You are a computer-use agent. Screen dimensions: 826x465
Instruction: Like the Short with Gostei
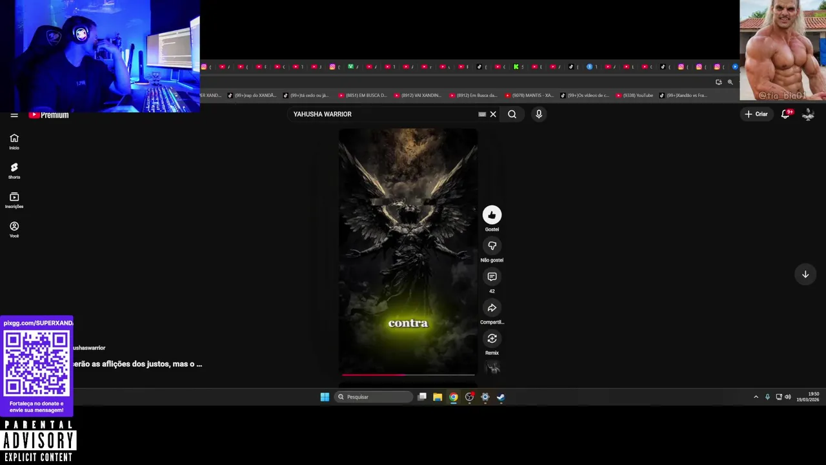(492, 215)
